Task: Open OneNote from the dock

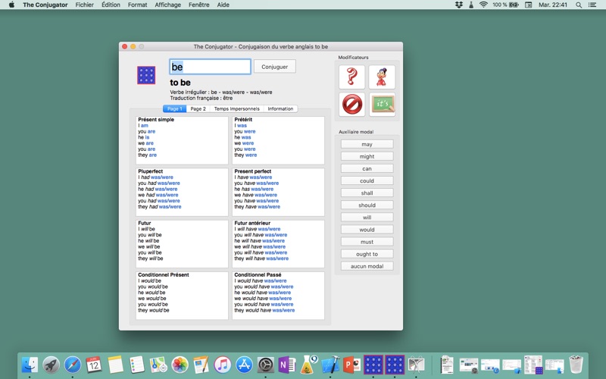Action: (287, 365)
